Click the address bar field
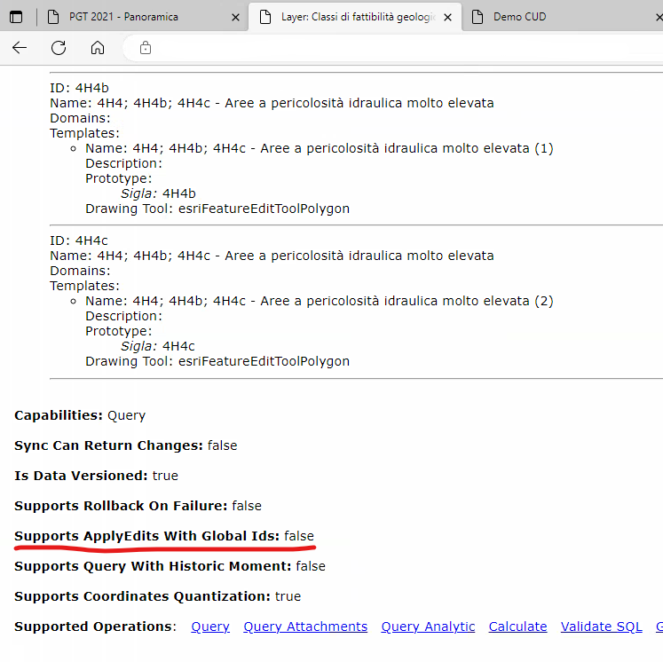663x662 pixels. pos(393,48)
